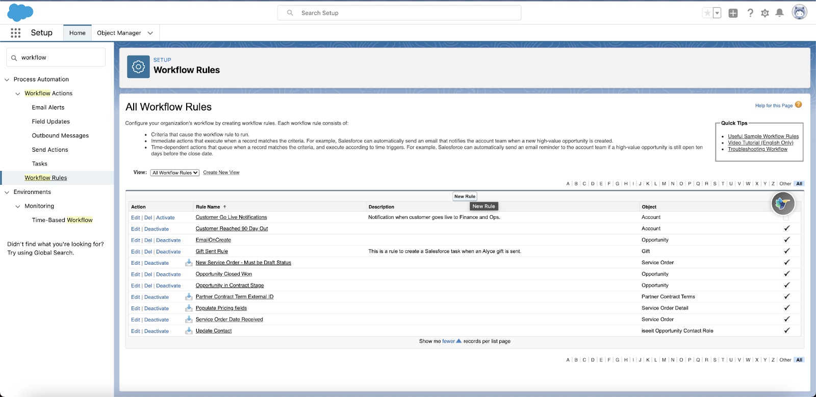Click the Help for this Page question icon
Screen dimensions: 816x397
click(x=799, y=104)
